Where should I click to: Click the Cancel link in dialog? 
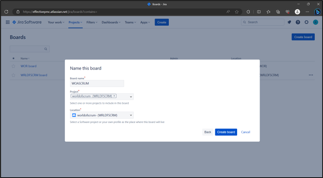click(246, 132)
